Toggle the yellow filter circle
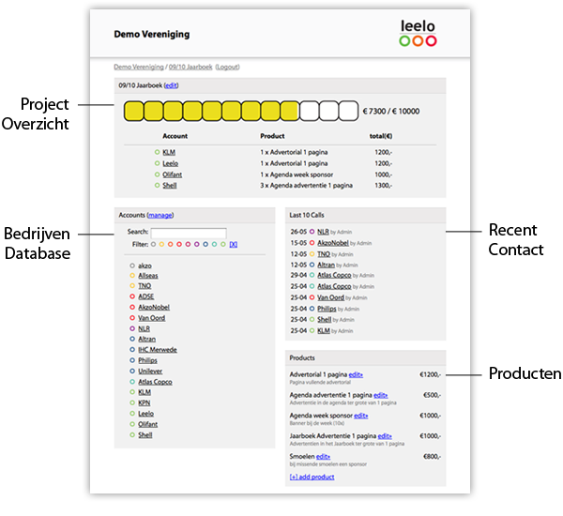This screenshot has width=563, height=516. tap(162, 245)
